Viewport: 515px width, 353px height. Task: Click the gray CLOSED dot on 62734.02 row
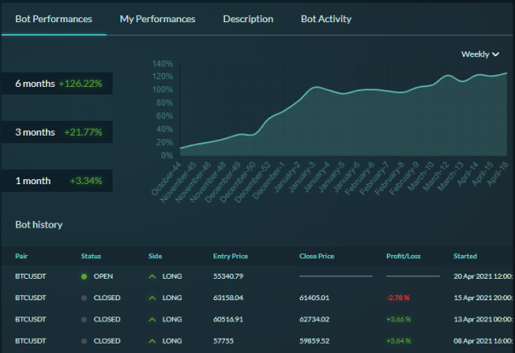point(84,320)
